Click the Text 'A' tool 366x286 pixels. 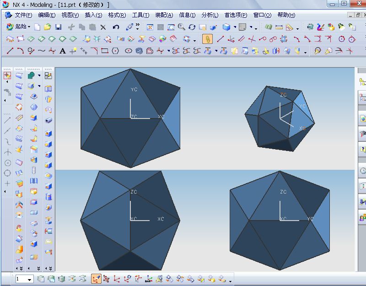[x=62, y=51]
